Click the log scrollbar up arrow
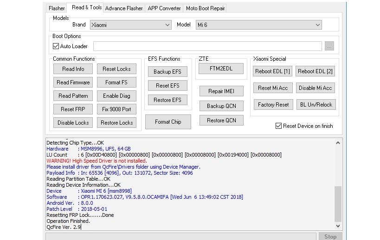The image size is (380, 240). [338, 143]
